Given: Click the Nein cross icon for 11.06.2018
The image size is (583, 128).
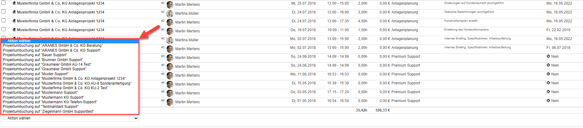Looking at the screenshot, I should click(x=548, y=74).
